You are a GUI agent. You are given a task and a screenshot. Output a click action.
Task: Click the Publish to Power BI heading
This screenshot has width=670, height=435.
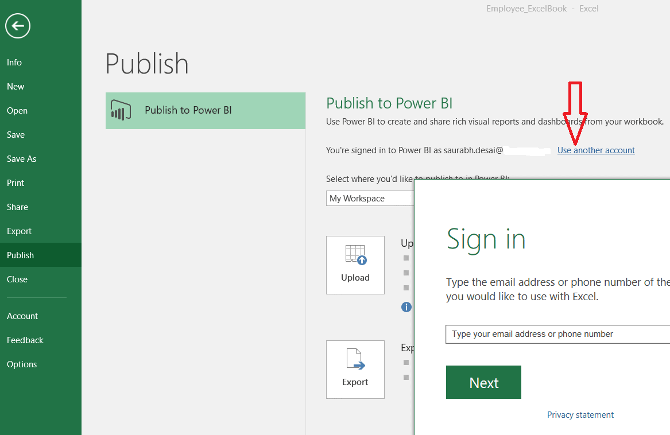[389, 103]
